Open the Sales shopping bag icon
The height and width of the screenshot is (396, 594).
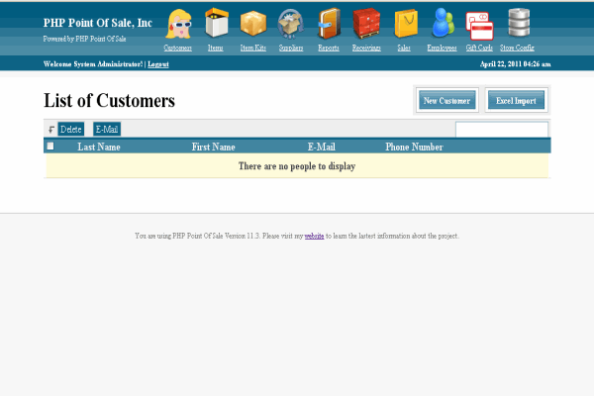[x=405, y=24]
